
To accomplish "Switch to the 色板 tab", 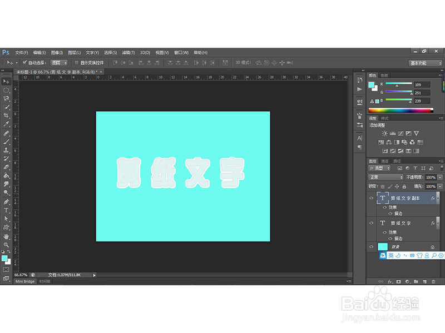I will pyautogui.click(x=384, y=75).
